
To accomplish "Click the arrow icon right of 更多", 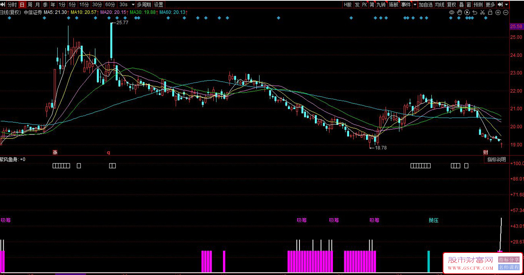I will click(x=500, y=4).
